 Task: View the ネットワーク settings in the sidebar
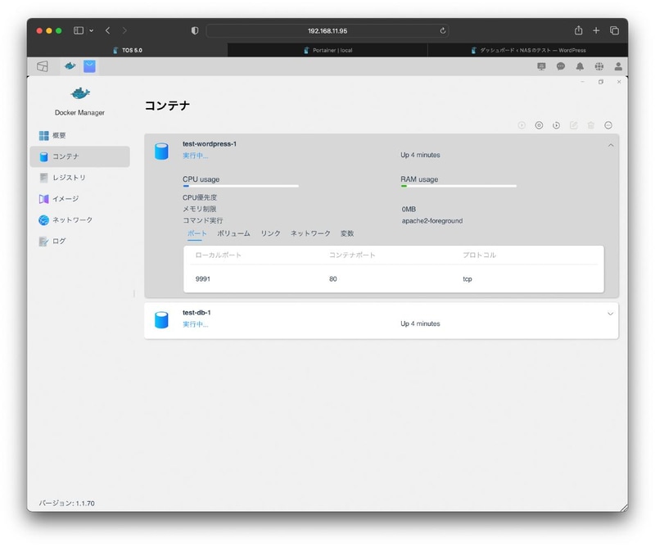click(70, 219)
